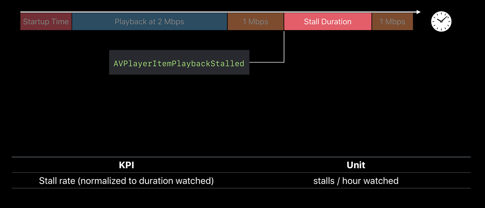
Task: Select the Startup Time segment
Action: tap(46, 22)
